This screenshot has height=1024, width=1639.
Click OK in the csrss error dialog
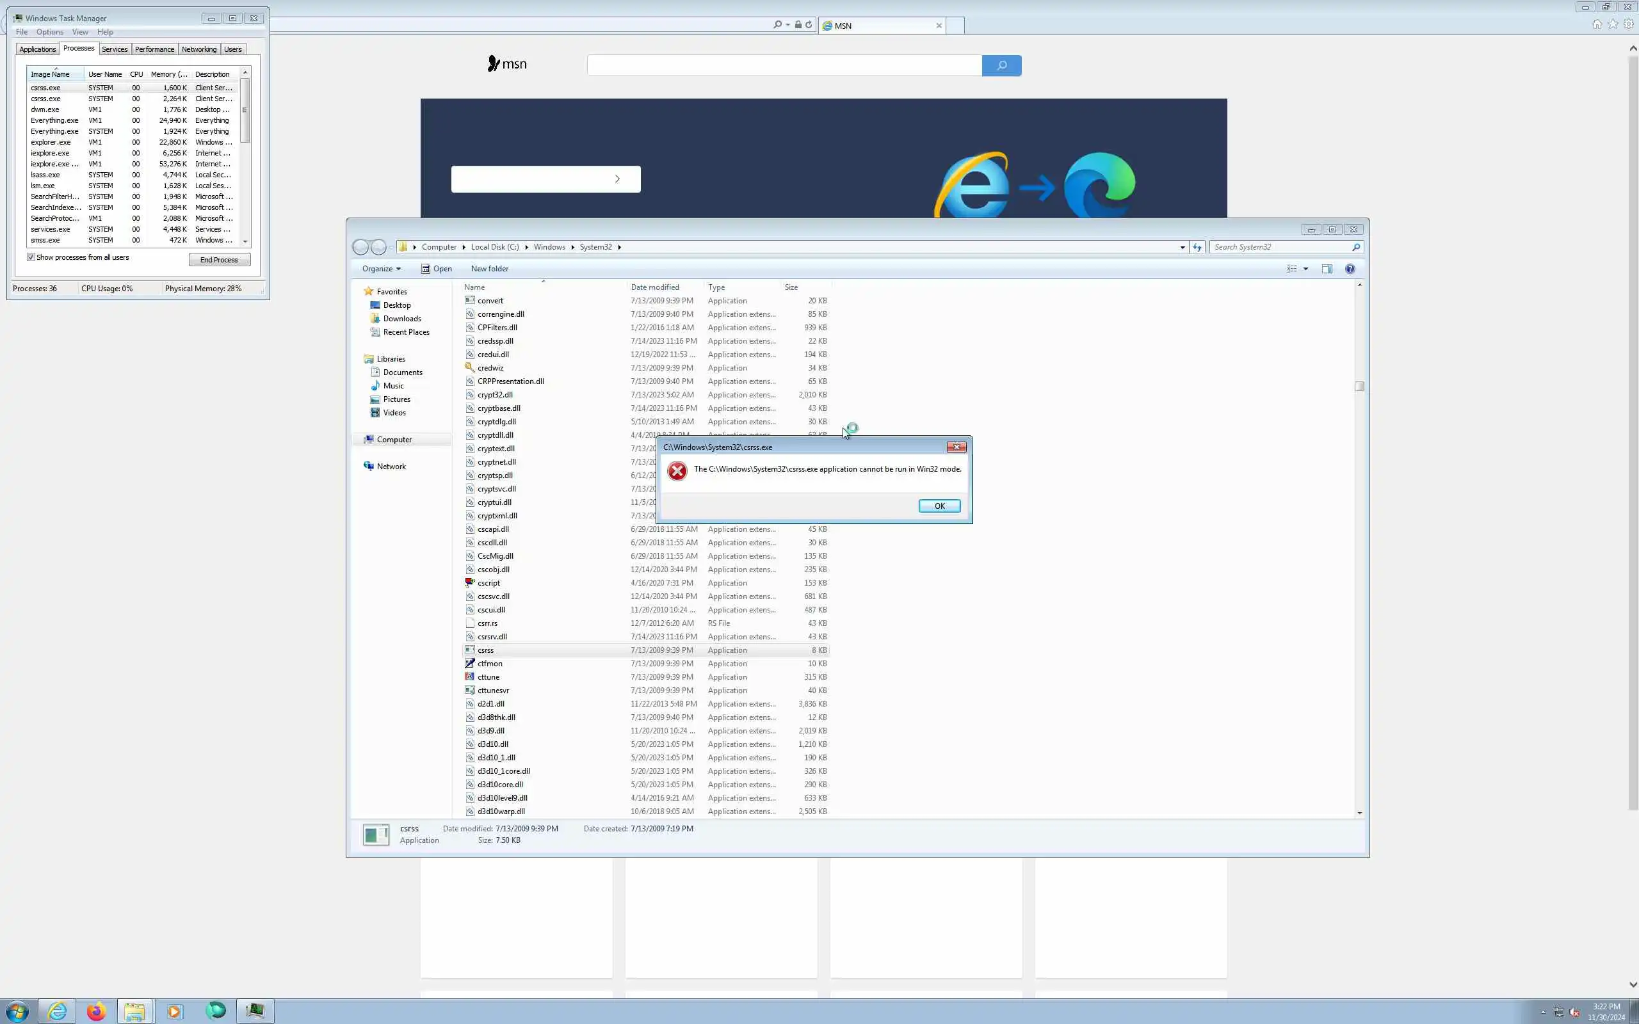939,506
